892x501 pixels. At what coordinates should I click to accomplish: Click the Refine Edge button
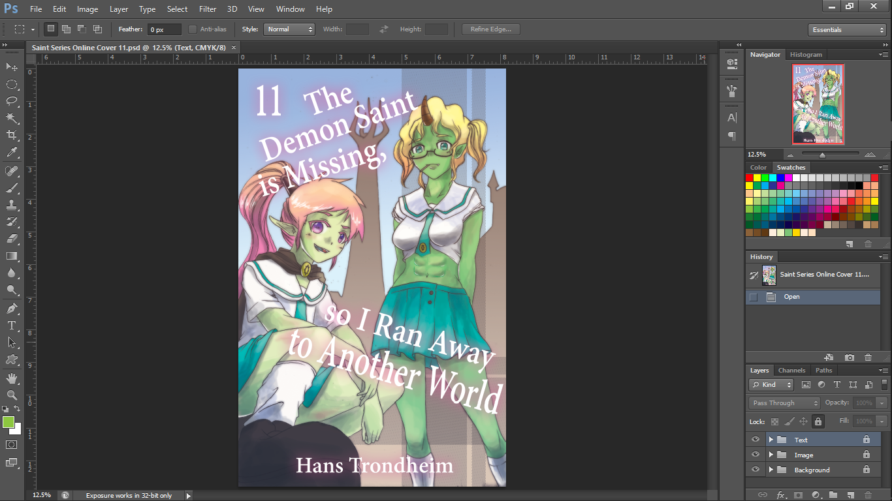point(491,29)
